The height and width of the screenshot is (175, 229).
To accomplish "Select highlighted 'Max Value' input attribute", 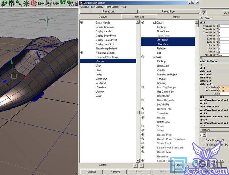I will coord(168,44).
